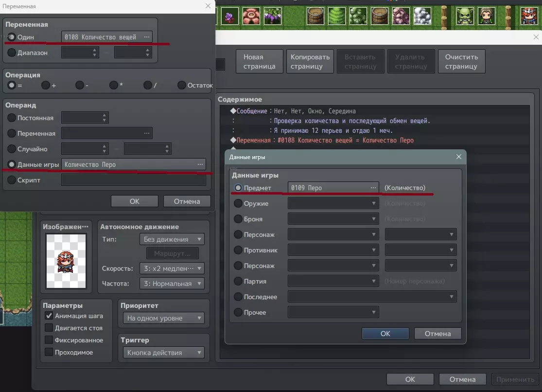Select the Прочее radio button
Screen dimensions: 542x392
238,312
